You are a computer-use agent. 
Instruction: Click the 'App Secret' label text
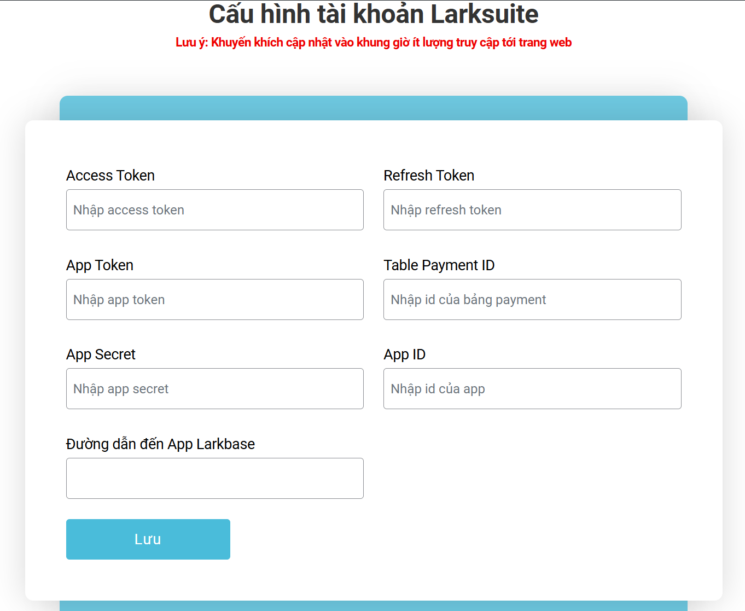(101, 354)
